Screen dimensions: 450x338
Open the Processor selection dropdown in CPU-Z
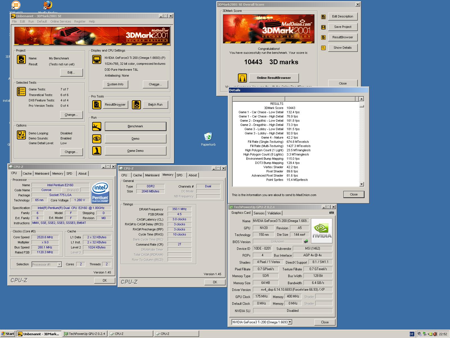59,264
